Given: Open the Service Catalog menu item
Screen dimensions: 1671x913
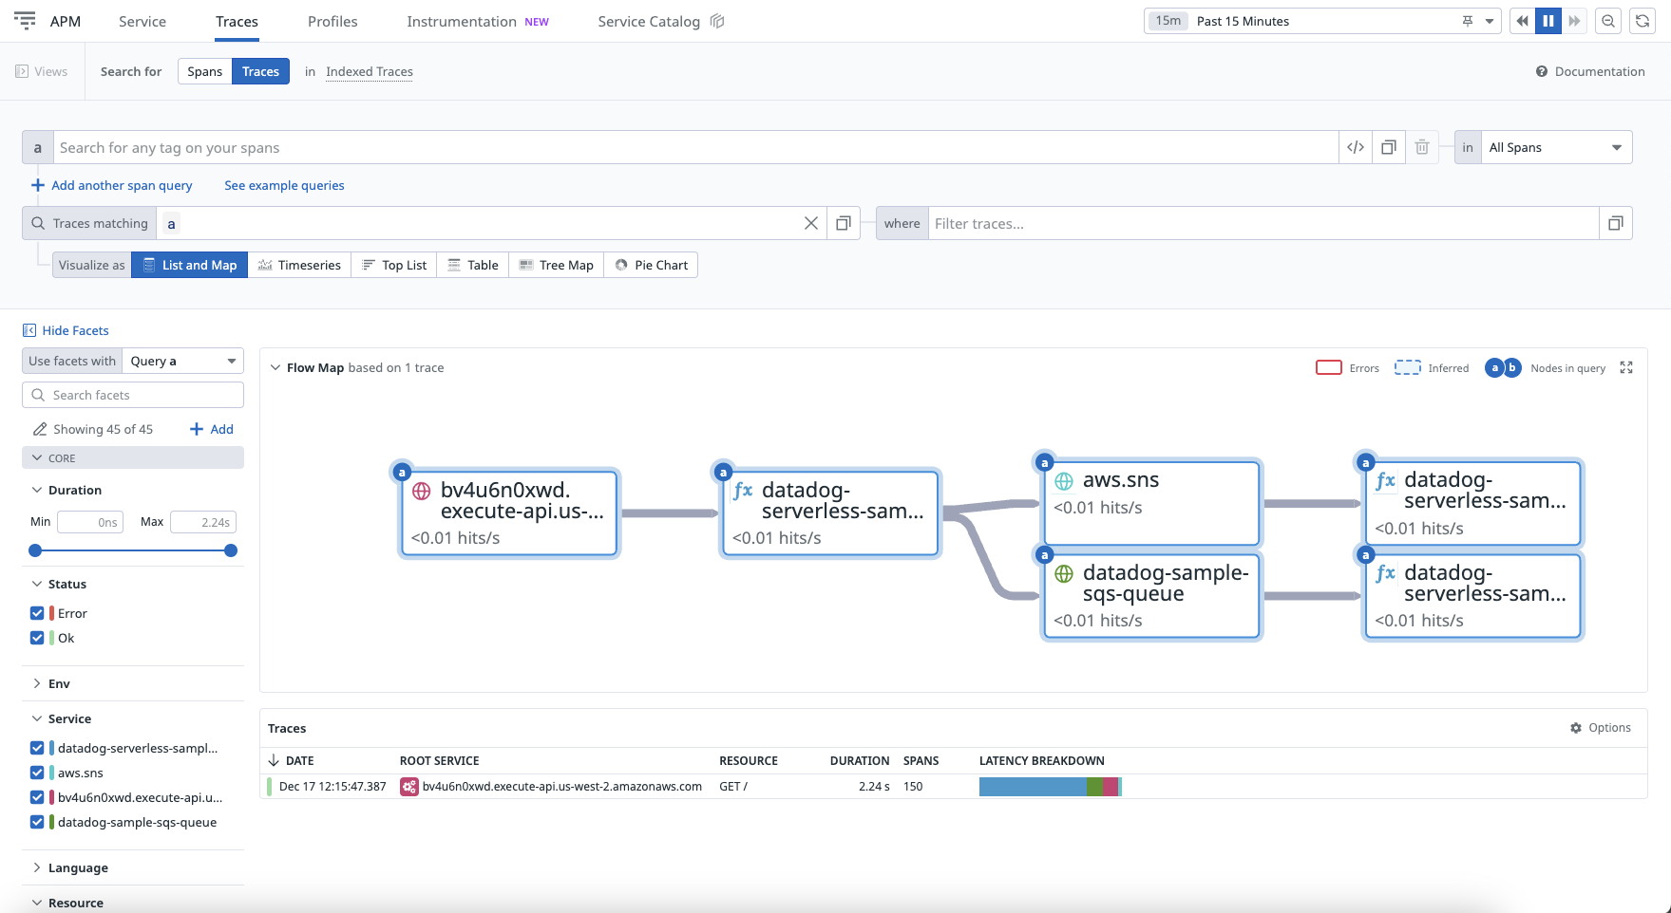Looking at the screenshot, I should coord(648,21).
